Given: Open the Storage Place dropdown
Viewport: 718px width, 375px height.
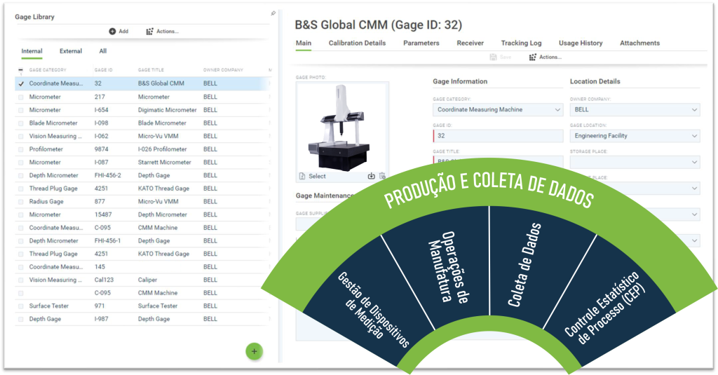Looking at the screenshot, I should (635, 162).
